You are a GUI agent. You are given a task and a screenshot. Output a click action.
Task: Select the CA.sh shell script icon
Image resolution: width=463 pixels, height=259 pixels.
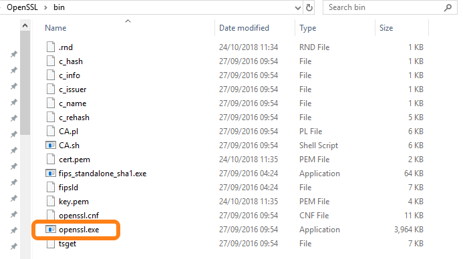coord(51,145)
